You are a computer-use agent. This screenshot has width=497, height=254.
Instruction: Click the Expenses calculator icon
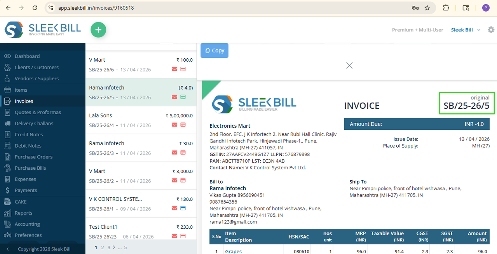click(x=7, y=179)
